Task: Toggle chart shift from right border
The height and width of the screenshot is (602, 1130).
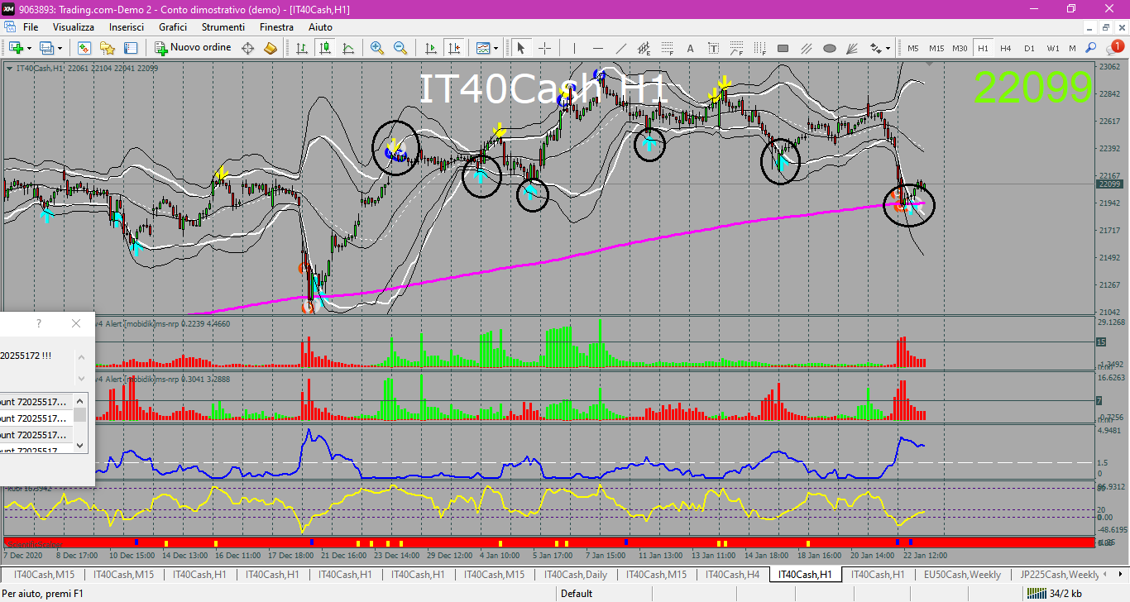Action: tap(453, 48)
